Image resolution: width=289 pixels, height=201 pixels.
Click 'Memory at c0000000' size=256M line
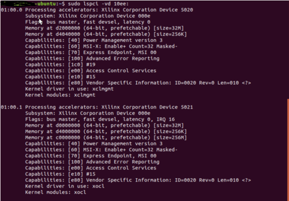(106, 137)
